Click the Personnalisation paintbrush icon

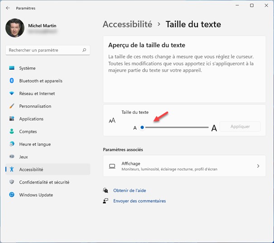coord(12,106)
